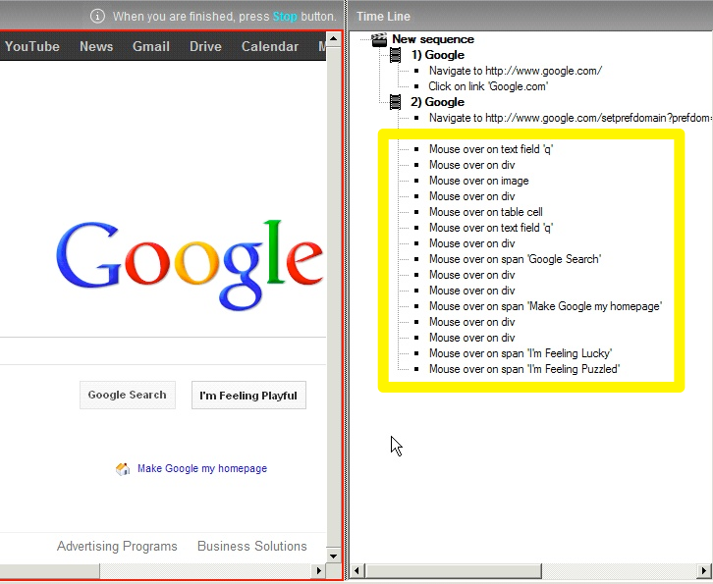This screenshot has width=713, height=584.
Task: Click the film strip icon beside '1) Google'
Action: pos(395,55)
